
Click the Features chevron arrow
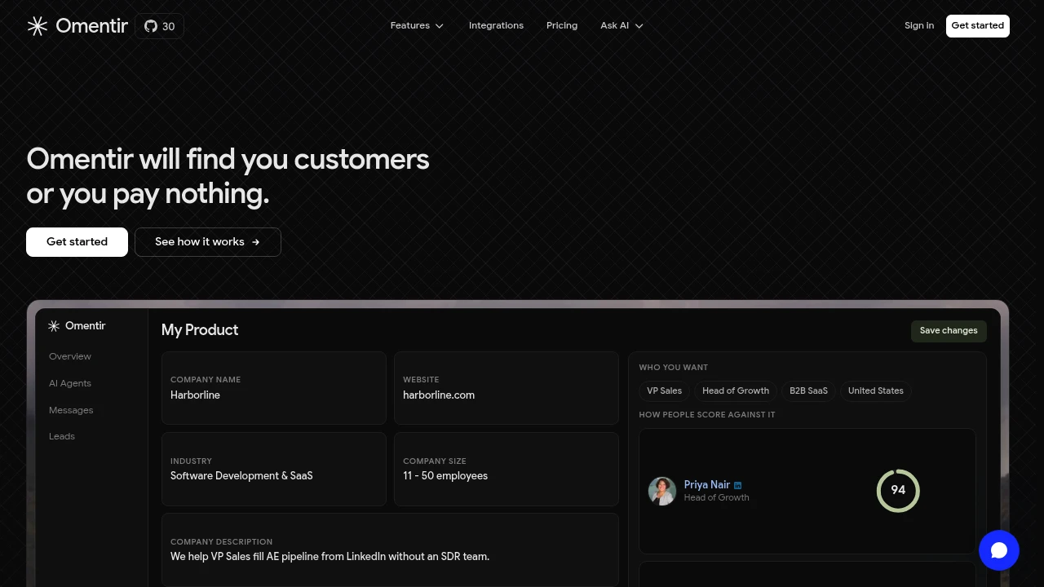tap(440, 26)
